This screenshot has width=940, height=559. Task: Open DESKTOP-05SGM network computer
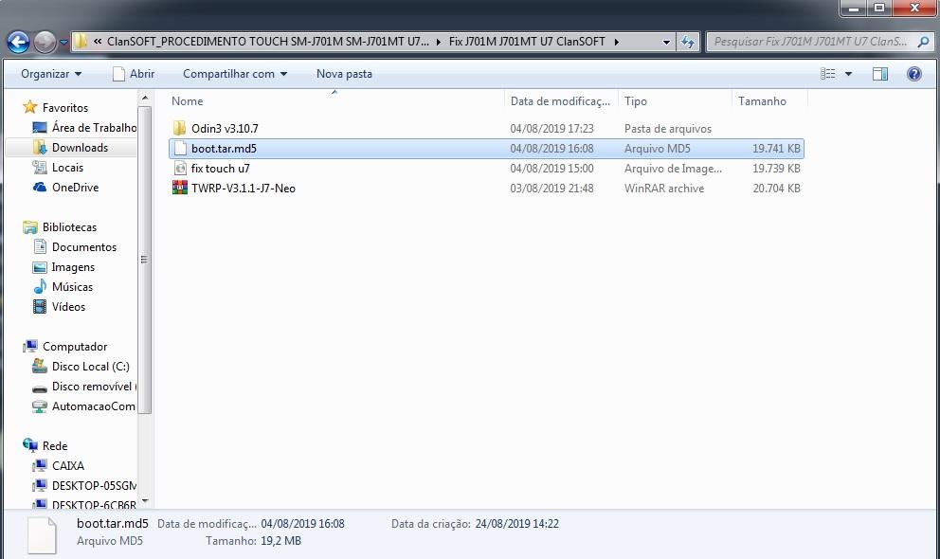[x=84, y=485]
